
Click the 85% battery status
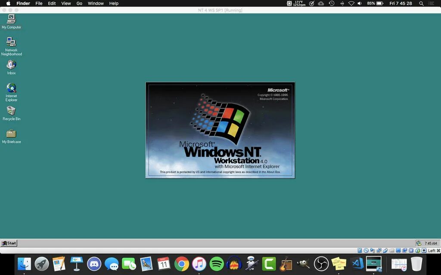(375, 3)
